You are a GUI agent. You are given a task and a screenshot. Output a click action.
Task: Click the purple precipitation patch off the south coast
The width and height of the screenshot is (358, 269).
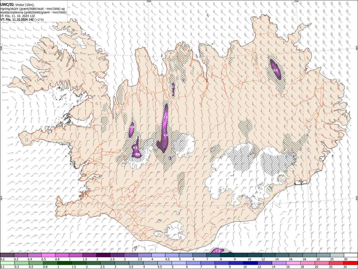[x=218, y=251]
